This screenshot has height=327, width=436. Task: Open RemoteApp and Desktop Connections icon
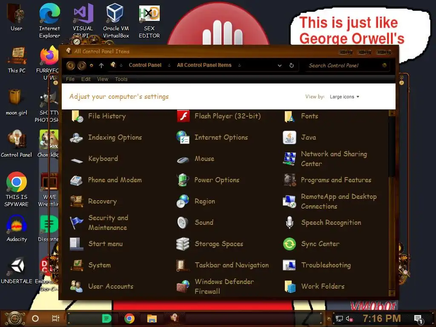(x=290, y=201)
